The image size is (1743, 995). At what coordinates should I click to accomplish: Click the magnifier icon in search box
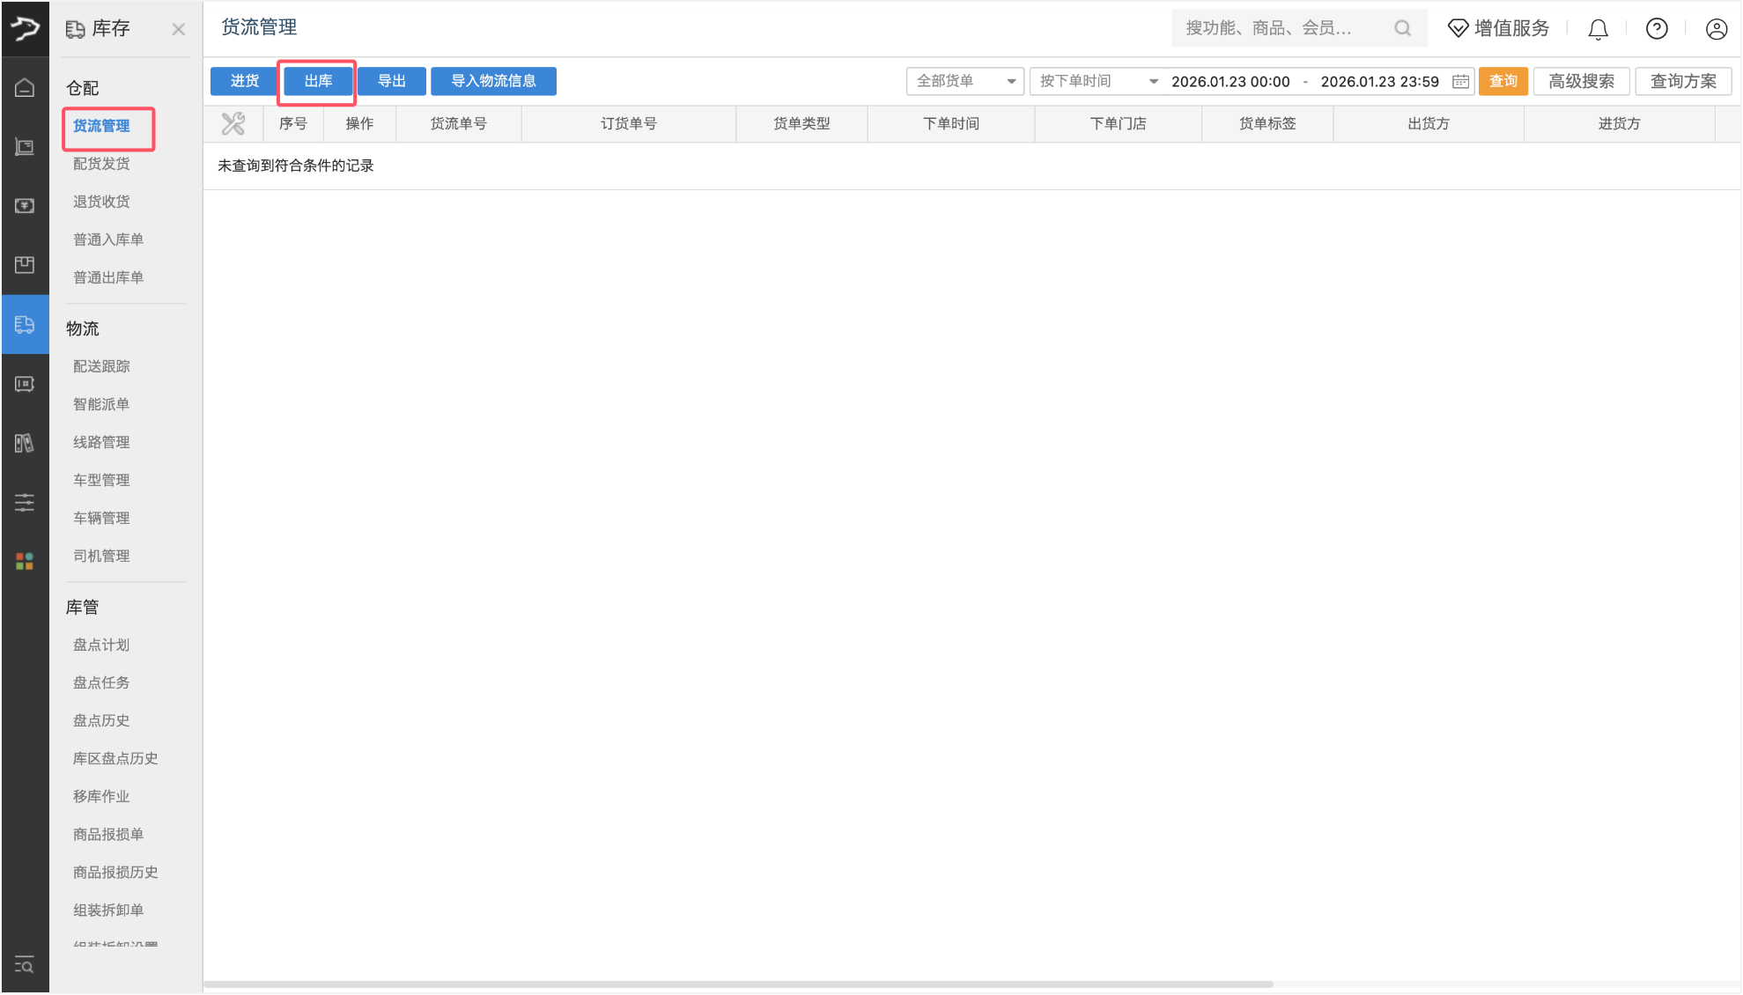point(1402,28)
